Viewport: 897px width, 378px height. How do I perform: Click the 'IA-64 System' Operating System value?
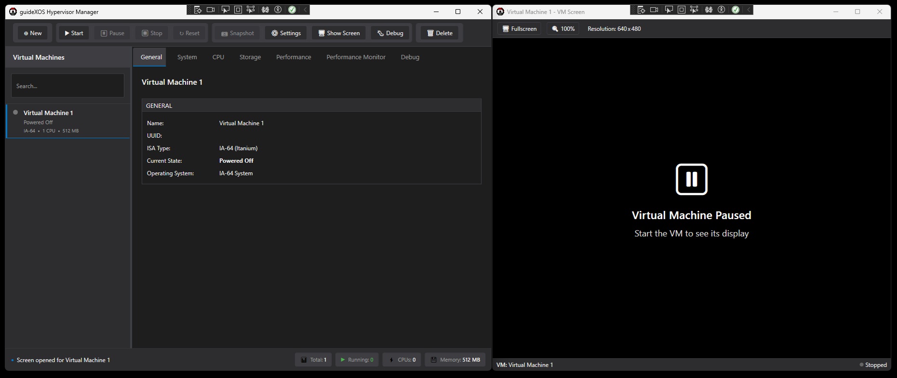coord(236,173)
